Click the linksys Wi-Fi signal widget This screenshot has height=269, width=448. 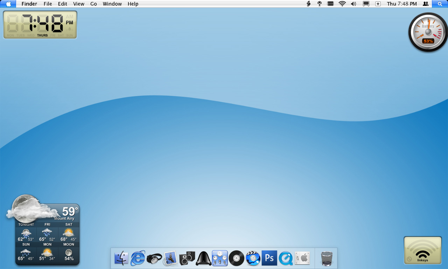tap(423, 250)
